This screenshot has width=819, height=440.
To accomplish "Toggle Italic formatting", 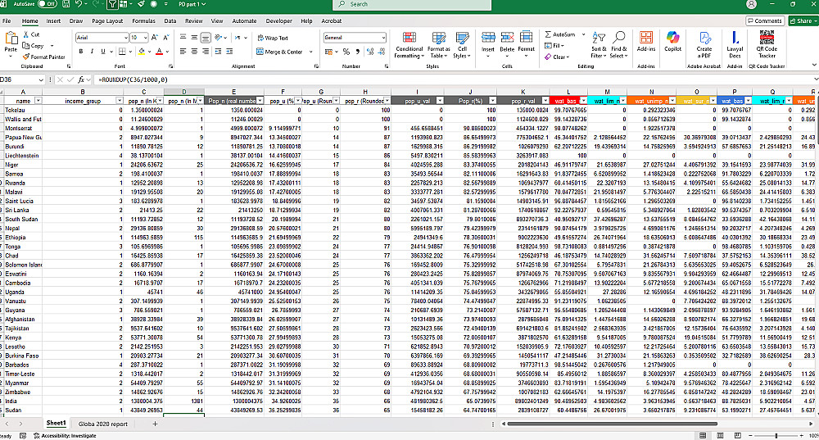I will pyautogui.click(x=92, y=52).
